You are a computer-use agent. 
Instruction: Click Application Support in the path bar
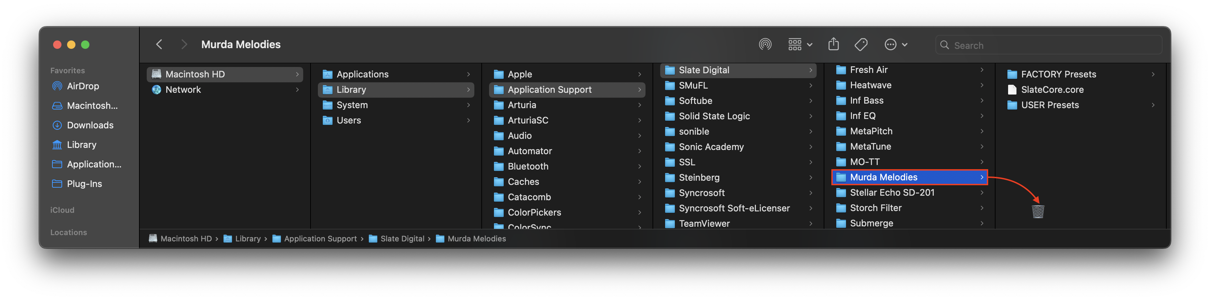click(315, 239)
